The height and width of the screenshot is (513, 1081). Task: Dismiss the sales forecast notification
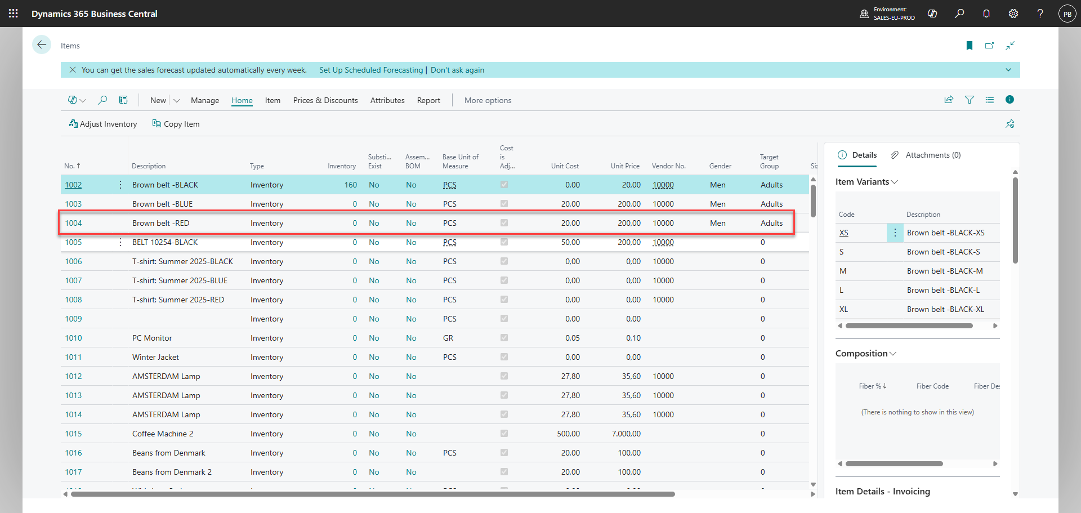(x=73, y=70)
